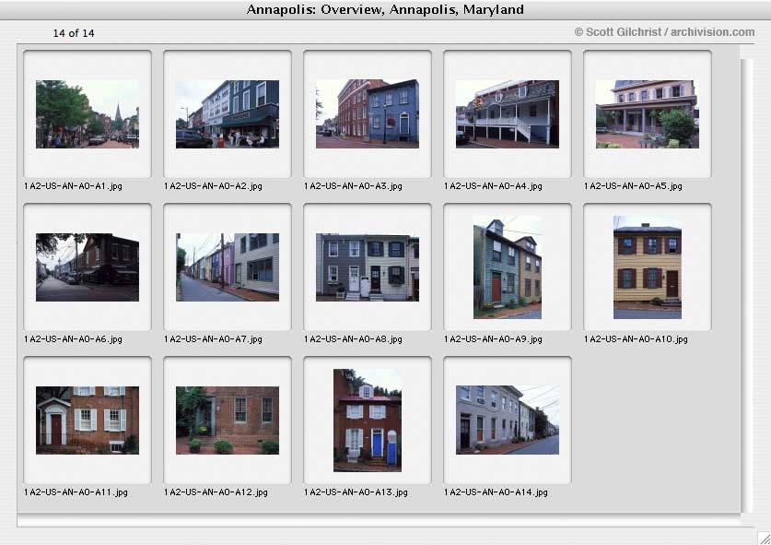Image resolution: width=771 pixels, height=545 pixels.
Task: Click filename label 1A2-US-AN-AO-A10.jpg
Action: click(636, 339)
